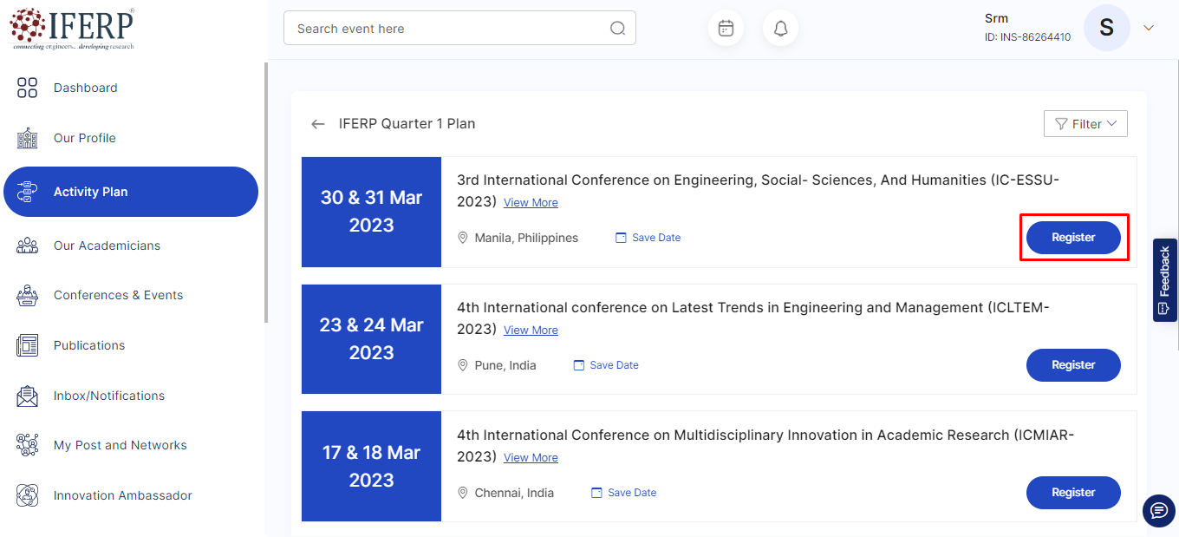The height and width of the screenshot is (537, 1179).
Task: Expand the Filter dropdown
Action: 1085,124
